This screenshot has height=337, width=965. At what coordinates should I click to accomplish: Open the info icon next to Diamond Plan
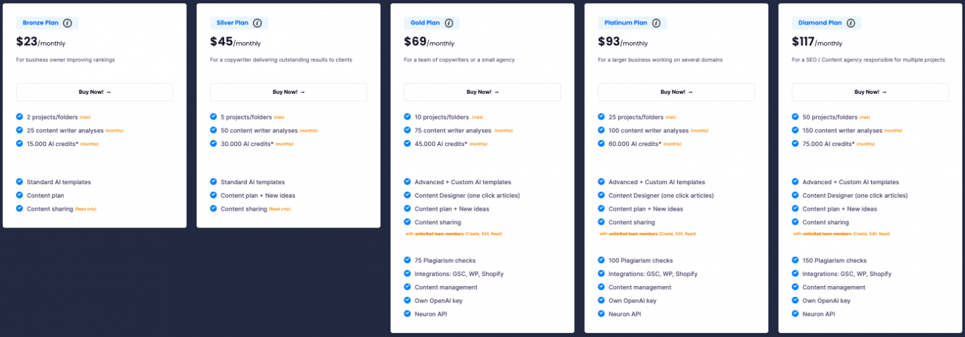click(851, 23)
